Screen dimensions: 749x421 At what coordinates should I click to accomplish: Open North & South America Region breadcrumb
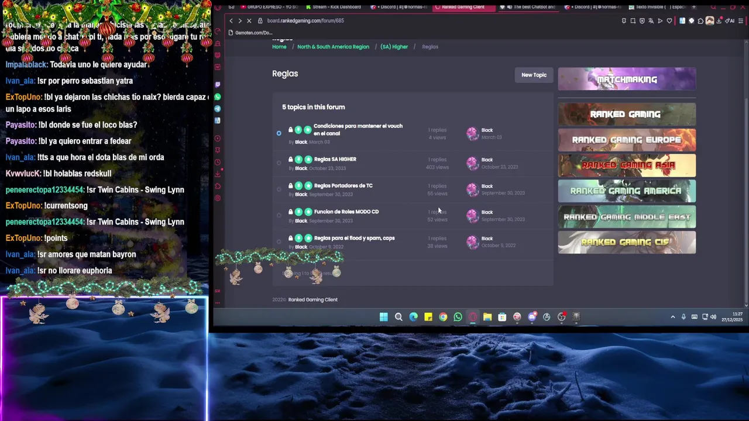tap(333, 47)
